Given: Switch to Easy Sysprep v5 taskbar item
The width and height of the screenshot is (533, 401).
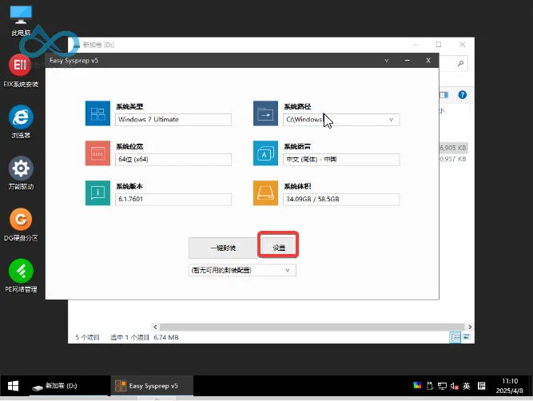Looking at the screenshot, I should point(152,386).
